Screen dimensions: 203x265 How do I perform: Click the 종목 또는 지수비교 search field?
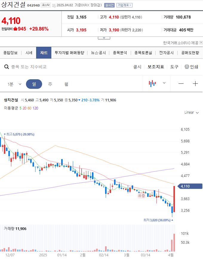(x=29, y=67)
